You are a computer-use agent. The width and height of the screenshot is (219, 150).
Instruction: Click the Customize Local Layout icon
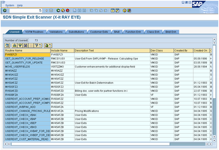click(x=129, y=10)
